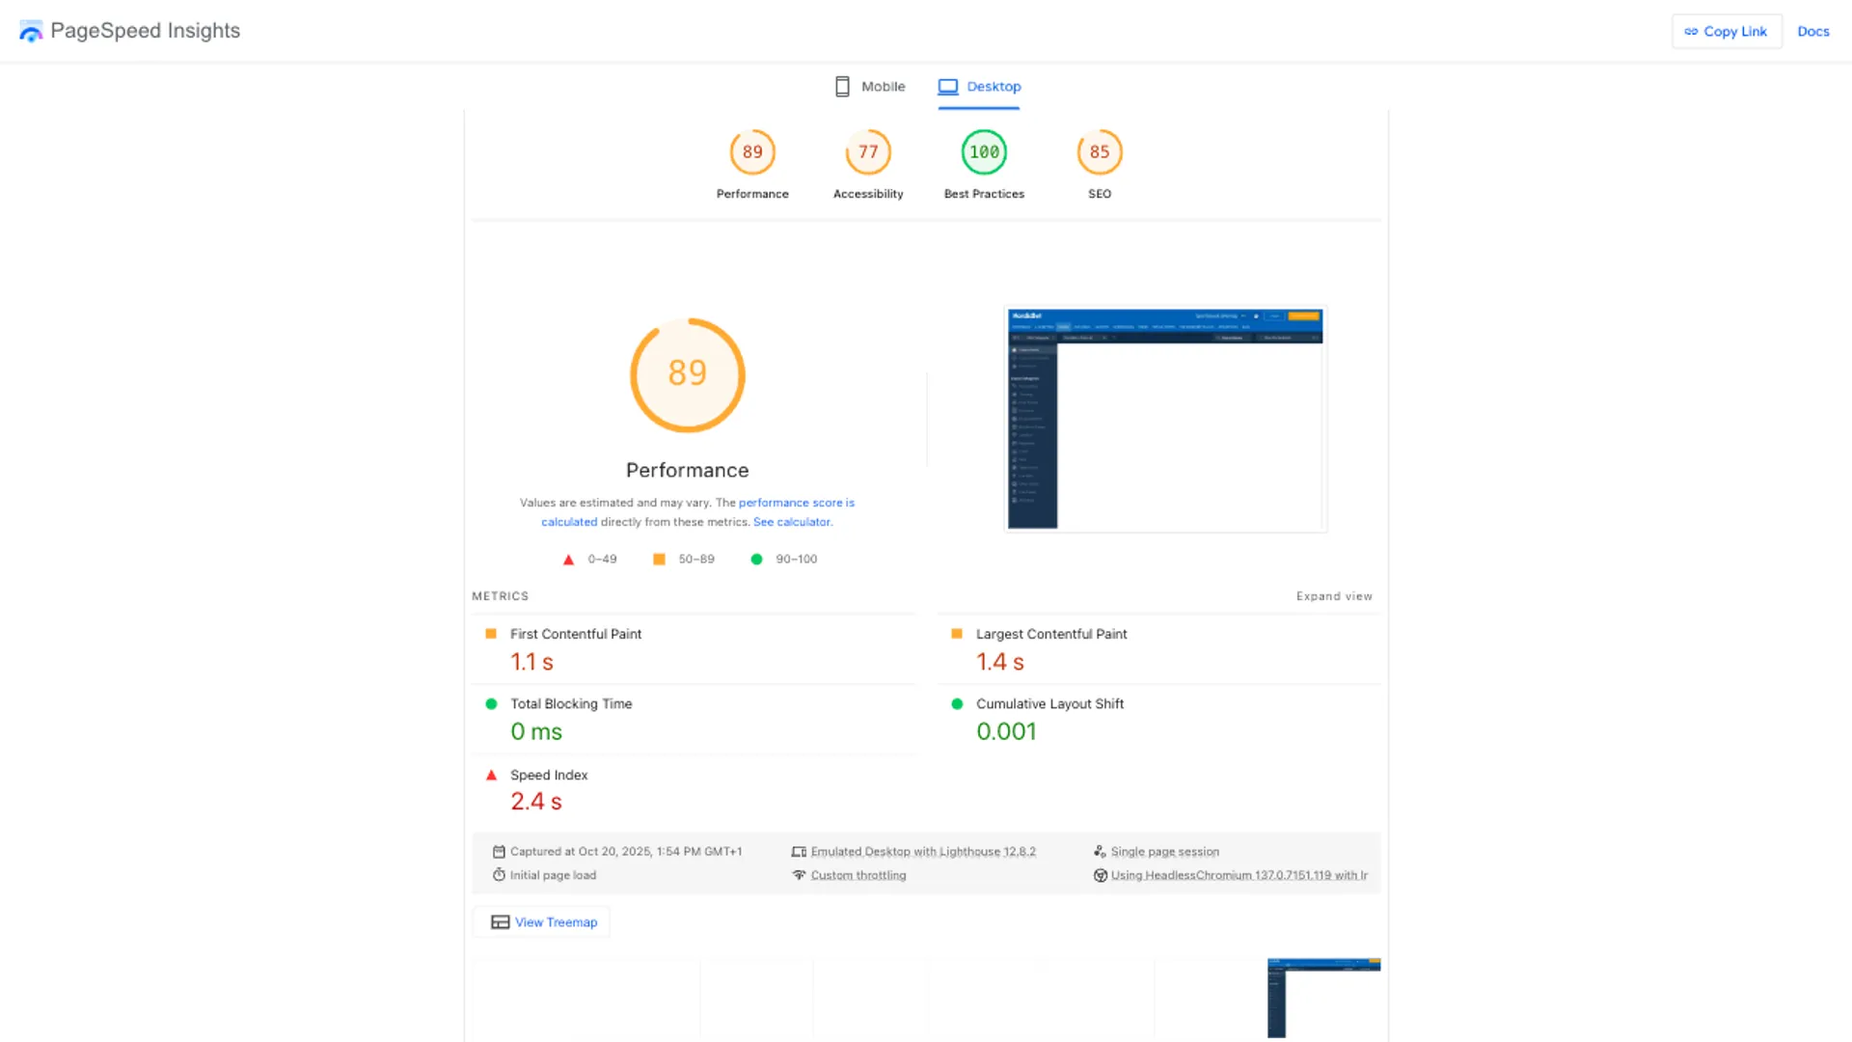Click the desktop monitor icon above Desktop
The image size is (1852, 1042).
click(948, 86)
